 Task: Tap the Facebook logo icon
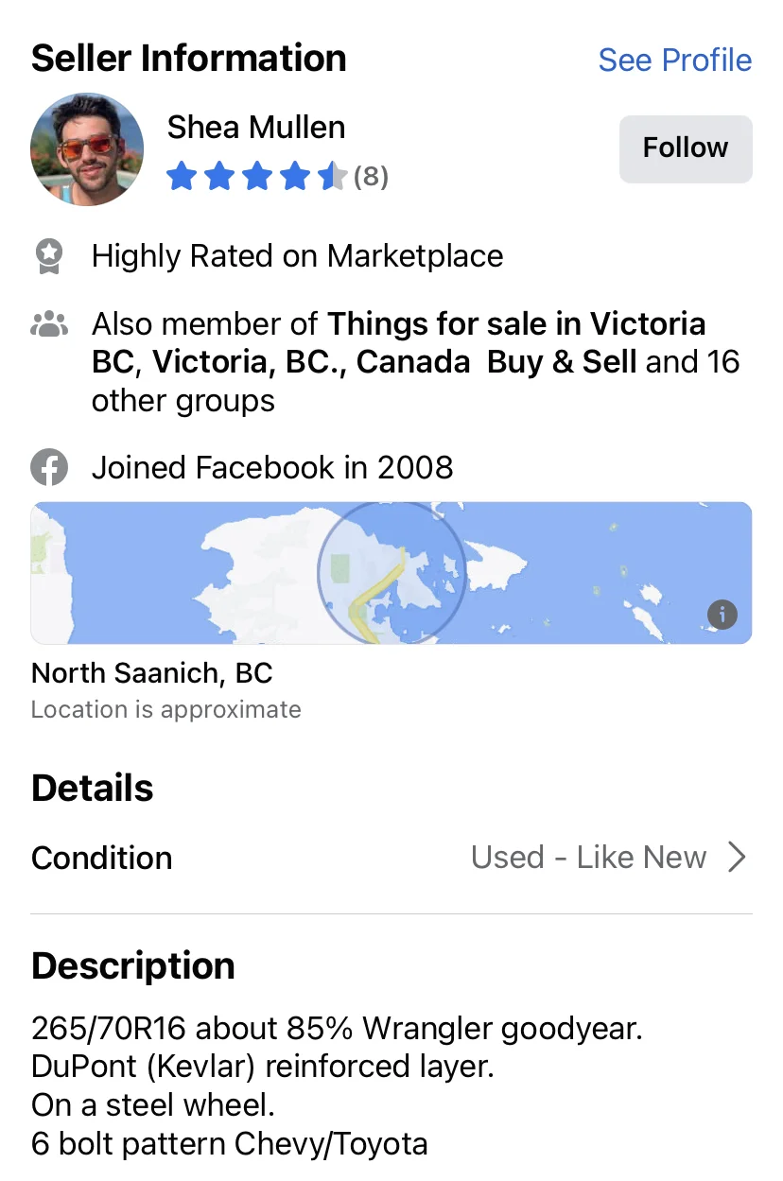tap(49, 467)
